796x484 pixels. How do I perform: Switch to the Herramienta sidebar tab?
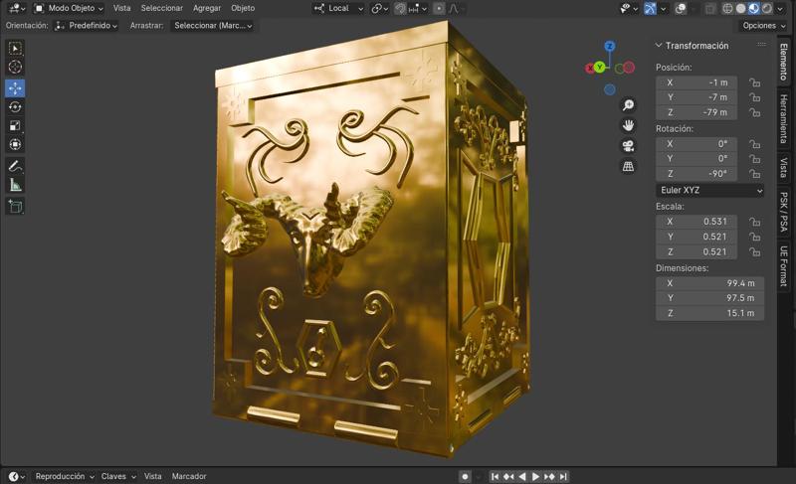coord(784,119)
